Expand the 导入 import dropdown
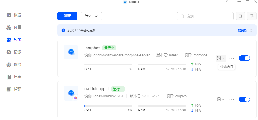This screenshot has height=120, width=258. [x=91, y=16]
